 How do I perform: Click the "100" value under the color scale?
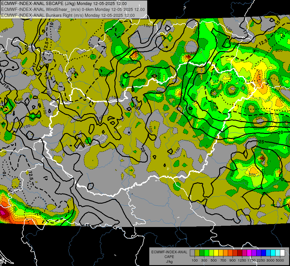[195, 260]
